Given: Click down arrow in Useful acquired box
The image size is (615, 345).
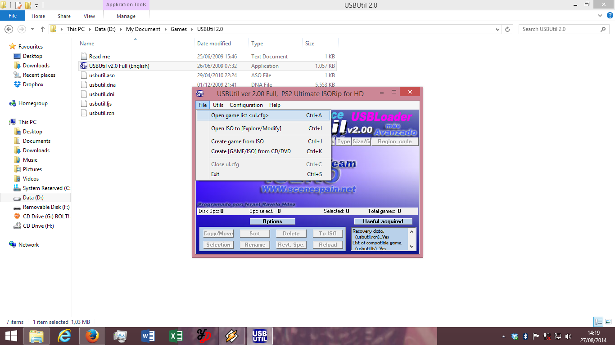Looking at the screenshot, I should [x=411, y=247].
